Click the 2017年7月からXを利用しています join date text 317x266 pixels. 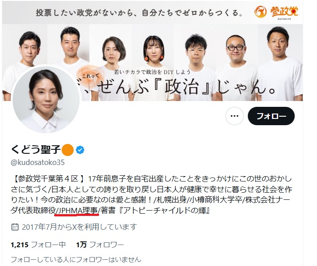(79, 227)
